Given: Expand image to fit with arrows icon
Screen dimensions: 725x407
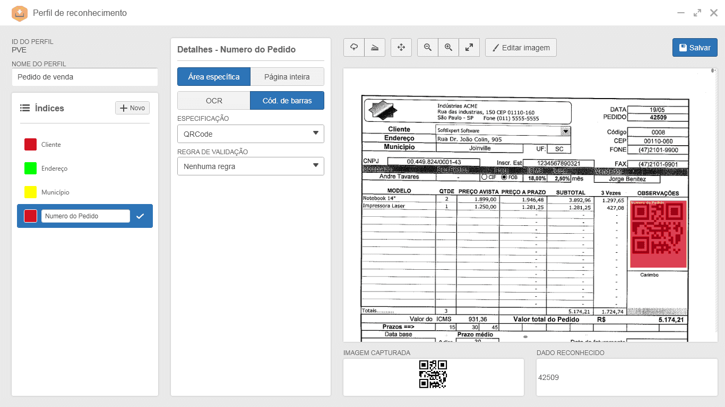Looking at the screenshot, I should click(469, 48).
